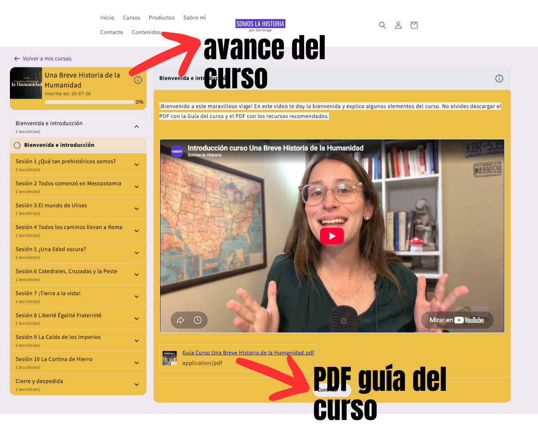Expand Sesión 7 ¡Tierra a la vista!

click(78, 297)
